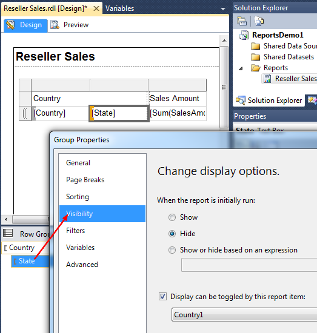Click the Properties icon in Solution Explorer toolbar
This screenshot has height=333, width=317.
coord(242,21)
